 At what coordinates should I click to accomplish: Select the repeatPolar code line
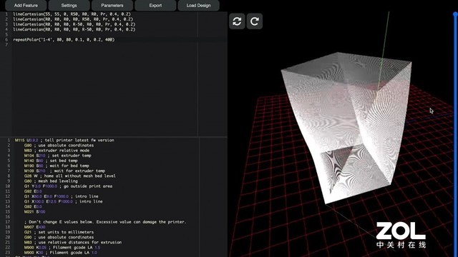click(x=64, y=40)
